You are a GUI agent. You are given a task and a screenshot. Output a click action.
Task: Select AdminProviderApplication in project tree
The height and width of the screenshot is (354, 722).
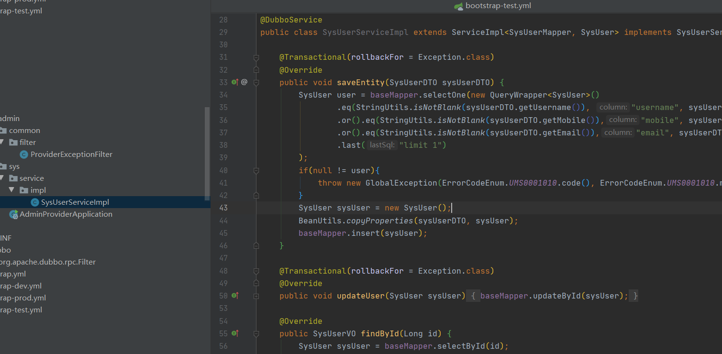[66, 214]
